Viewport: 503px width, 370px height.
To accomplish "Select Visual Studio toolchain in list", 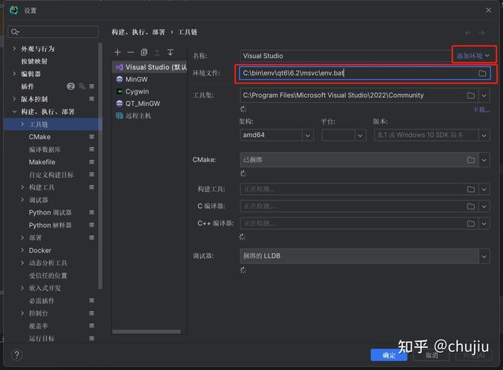I will (149, 67).
